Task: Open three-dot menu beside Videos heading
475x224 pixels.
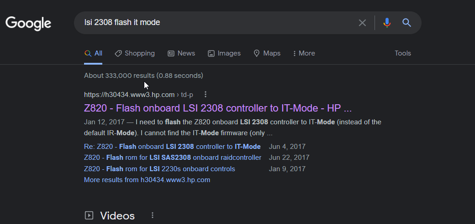Action: (x=153, y=215)
